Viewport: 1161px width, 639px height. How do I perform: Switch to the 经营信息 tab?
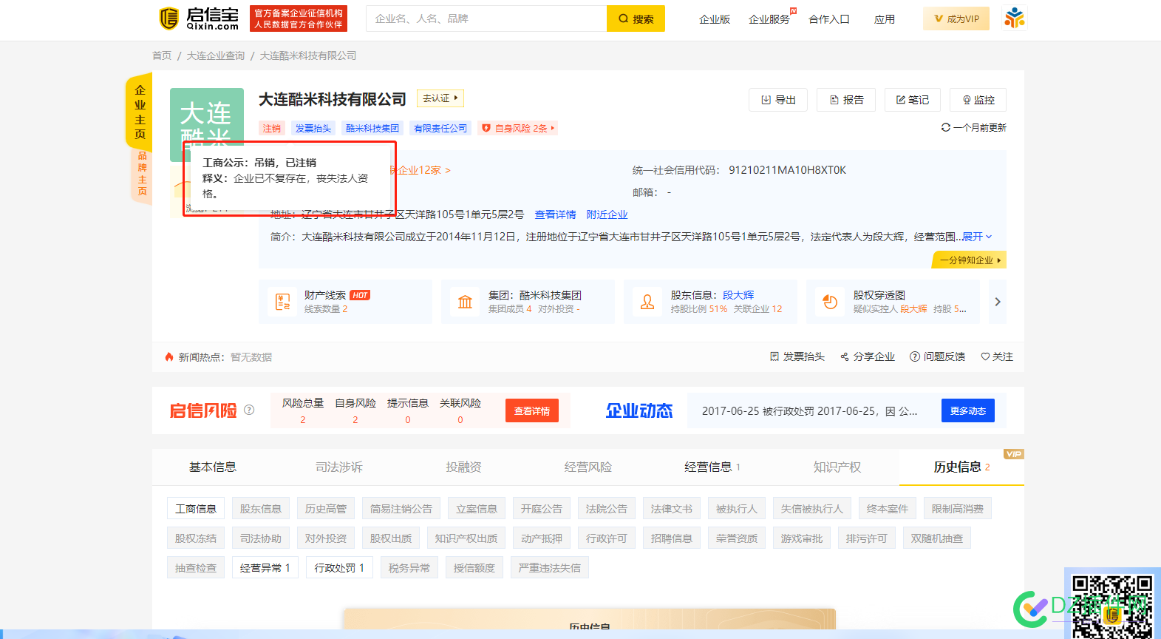[712, 467]
